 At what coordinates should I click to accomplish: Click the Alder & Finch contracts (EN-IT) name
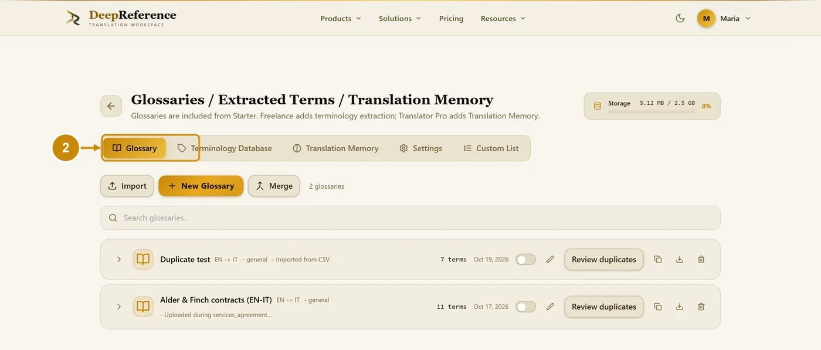tap(216, 300)
